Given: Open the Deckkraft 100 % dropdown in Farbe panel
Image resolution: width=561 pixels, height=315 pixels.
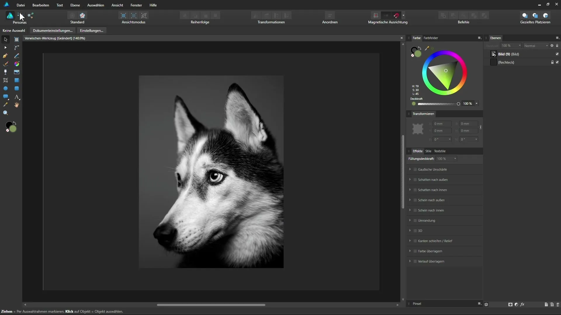Looking at the screenshot, I should point(477,104).
